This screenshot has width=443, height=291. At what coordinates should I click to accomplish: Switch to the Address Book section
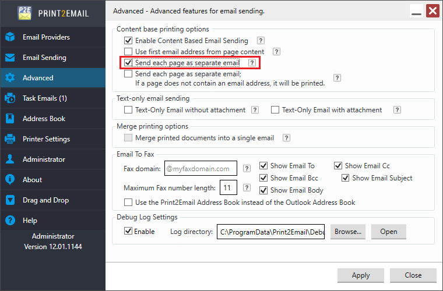pos(53,118)
